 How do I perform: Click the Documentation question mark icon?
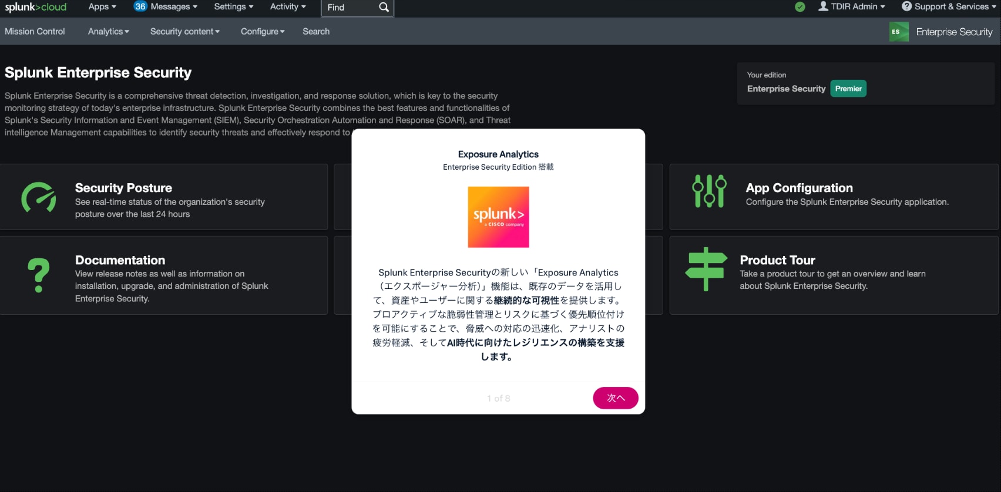(x=39, y=275)
